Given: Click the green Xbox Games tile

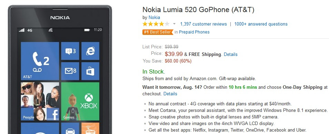Looking at the screenshot, I should click(80, 101).
